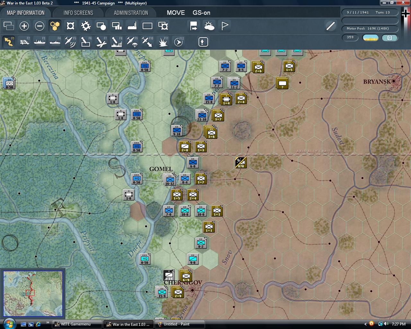
Task: Click the pennant flag icon
Action: (x=224, y=26)
